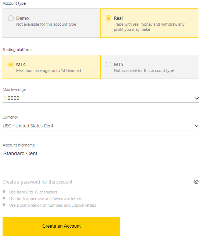This screenshot has width=202, height=239.
Task: Click the MT5 not available card text
Action: click(144, 70)
